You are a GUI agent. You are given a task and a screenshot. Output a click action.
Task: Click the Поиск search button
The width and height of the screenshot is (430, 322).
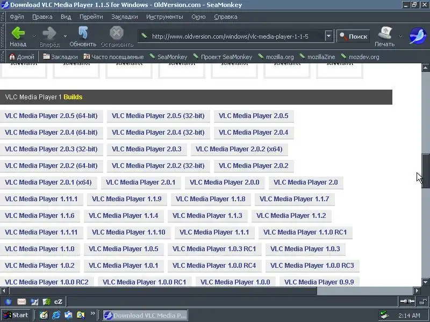click(353, 36)
